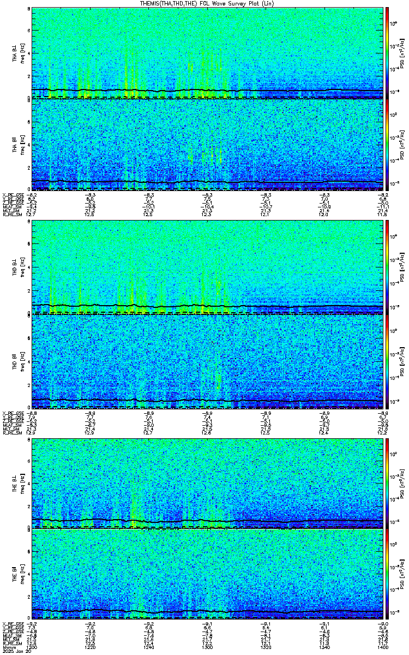
Task: Select the THD B-perpendicular spectrogram panel
Action: point(207,268)
